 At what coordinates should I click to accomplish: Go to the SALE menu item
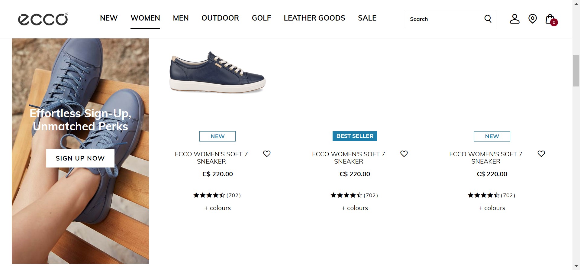click(x=367, y=18)
